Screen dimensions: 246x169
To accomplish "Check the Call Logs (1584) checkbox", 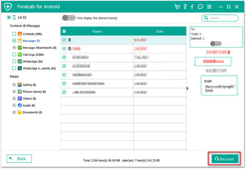I will 14,55.
